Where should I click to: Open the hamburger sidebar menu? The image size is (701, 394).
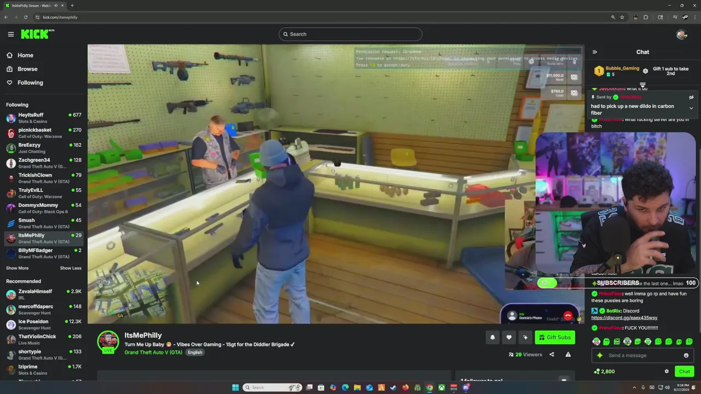pyautogui.click(x=10, y=34)
